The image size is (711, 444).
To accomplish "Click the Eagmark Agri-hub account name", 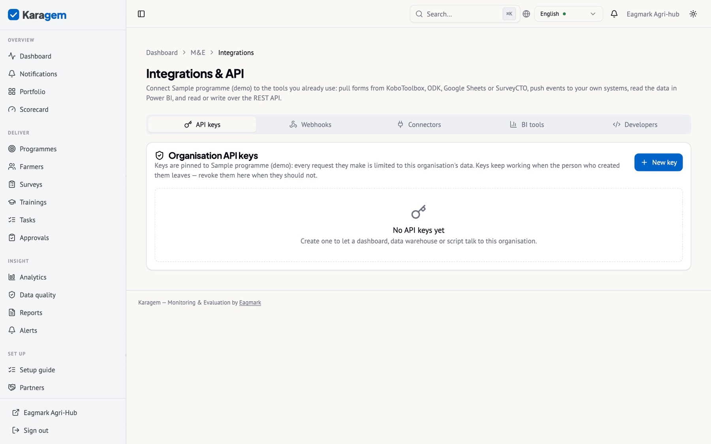I will [653, 14].
